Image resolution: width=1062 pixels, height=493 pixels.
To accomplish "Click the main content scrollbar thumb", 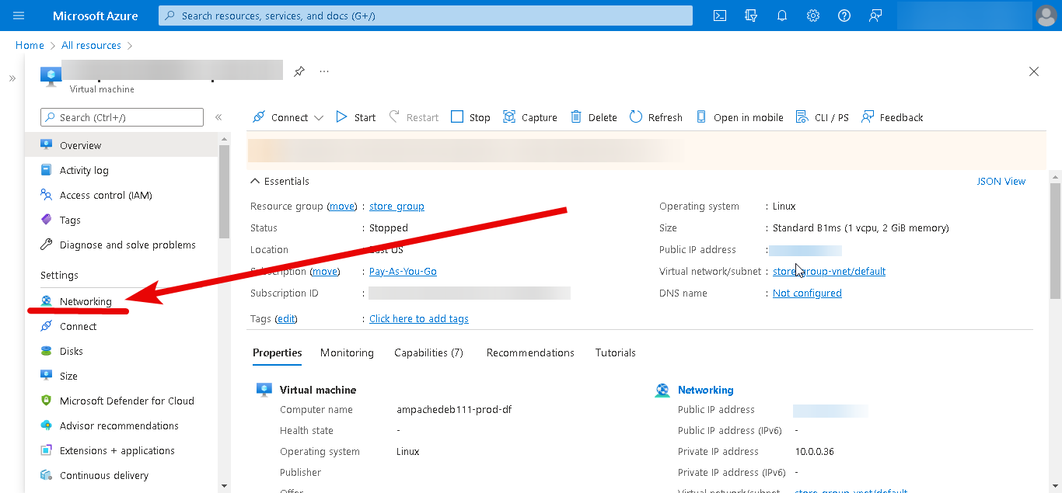I will pyautogui.click(x=1055, y=241).
